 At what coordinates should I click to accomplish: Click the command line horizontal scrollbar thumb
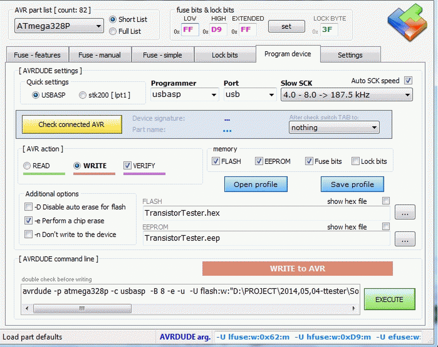point(82,308)
